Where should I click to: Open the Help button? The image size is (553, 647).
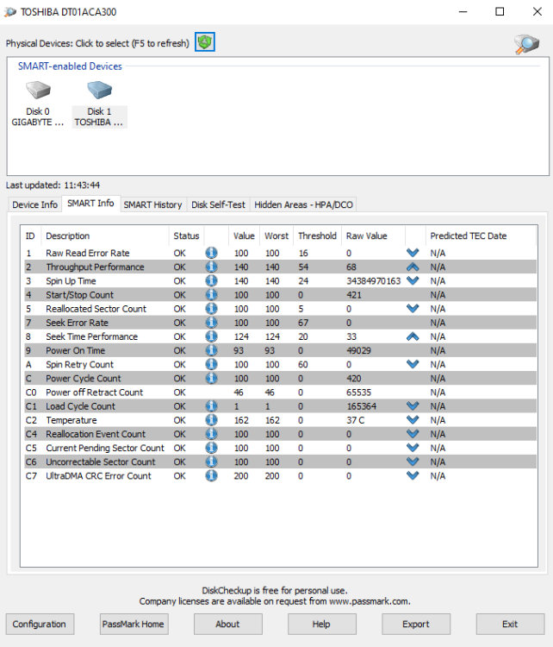coord(321,624)
